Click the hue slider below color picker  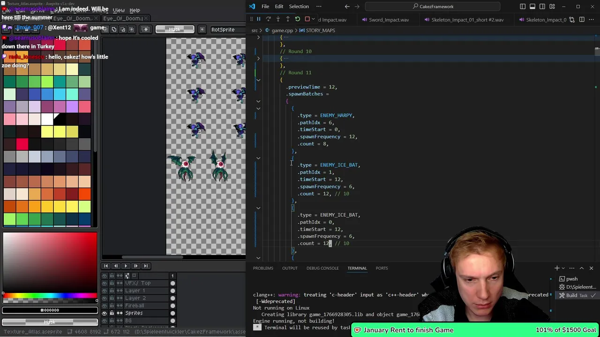pyautogui.click(x=50, y=295)
